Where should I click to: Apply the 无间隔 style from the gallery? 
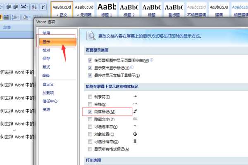pyautogui.click(x=84, y=10)
